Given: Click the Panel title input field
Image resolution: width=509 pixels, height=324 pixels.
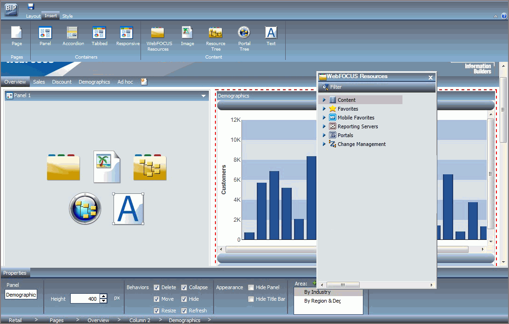Looking at the screenshot, I should pos(21,295).
